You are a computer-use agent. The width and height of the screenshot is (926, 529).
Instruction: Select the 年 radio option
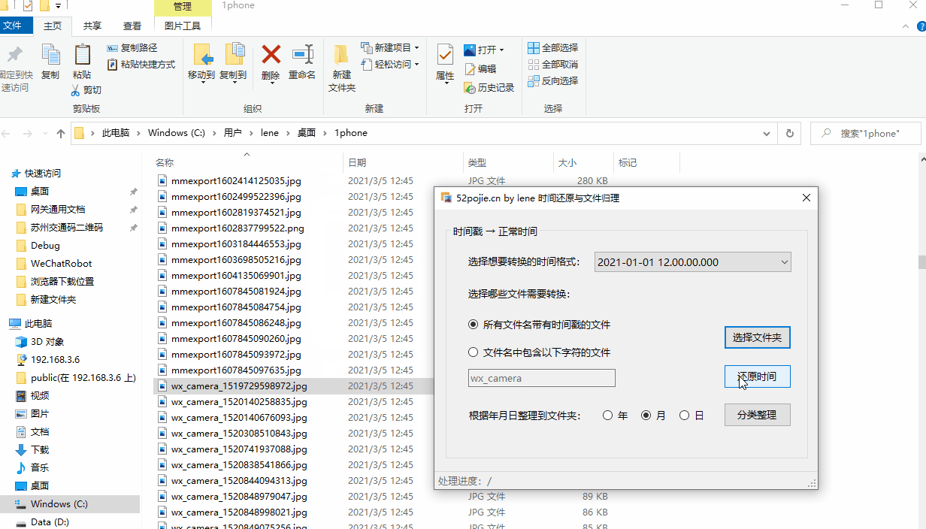pyautogui.click(x=607, y=414)
